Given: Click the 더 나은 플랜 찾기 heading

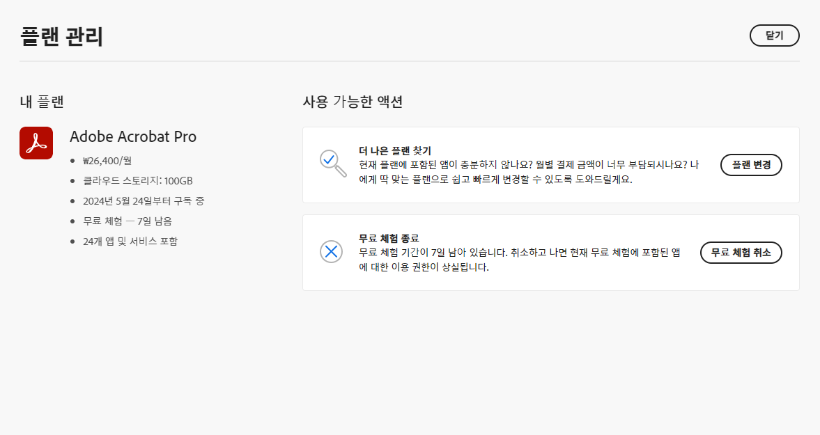Looking at the screenshot, I should coord(395,151).
